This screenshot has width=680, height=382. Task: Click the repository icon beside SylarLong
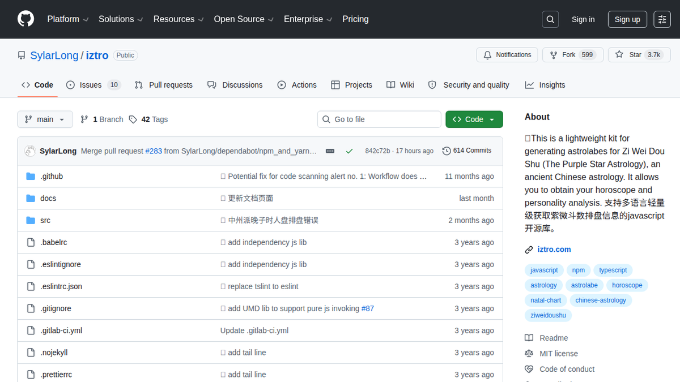[22, 55]
